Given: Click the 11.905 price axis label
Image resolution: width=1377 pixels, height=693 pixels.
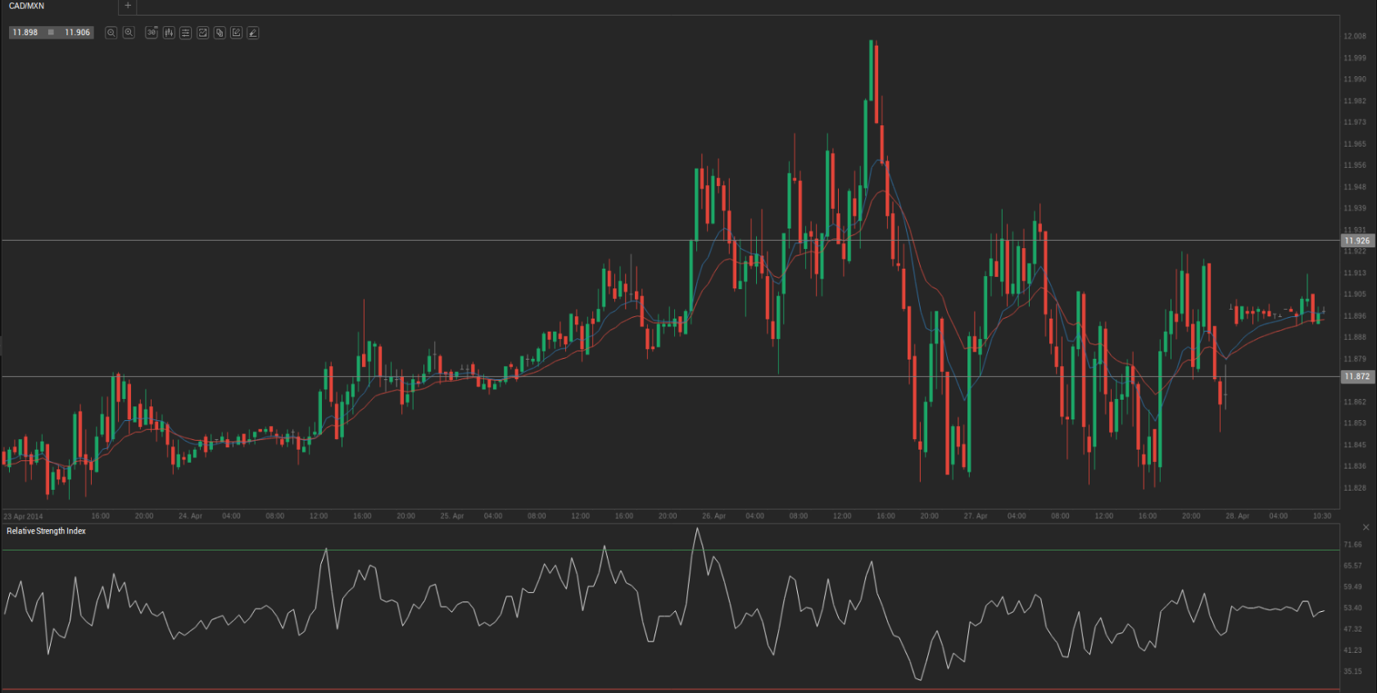Looking at the screenshot, I should click(x=1355, y=295).
